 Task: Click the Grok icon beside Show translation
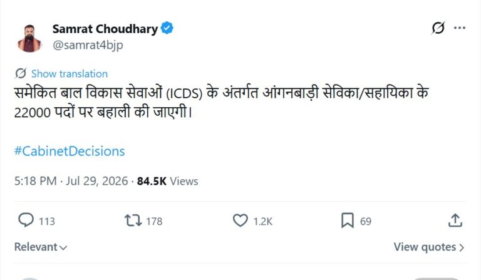21,74
